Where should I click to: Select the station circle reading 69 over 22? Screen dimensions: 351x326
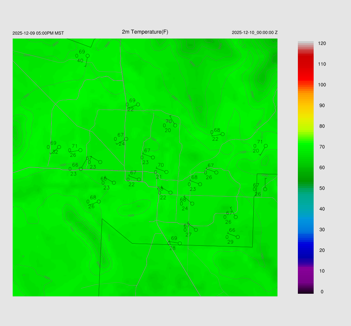pos(138,104)
